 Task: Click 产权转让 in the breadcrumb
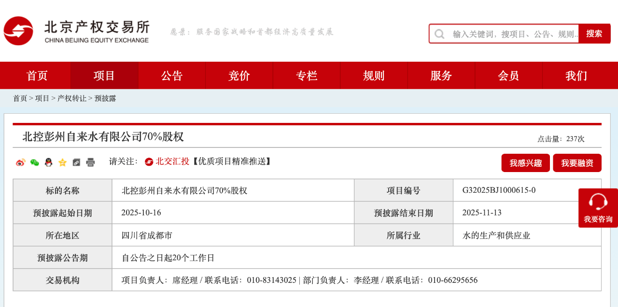[x=72, y=98]
